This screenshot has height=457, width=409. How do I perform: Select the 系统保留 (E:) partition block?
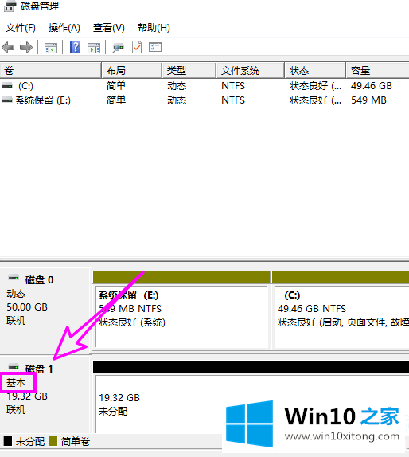click(181, 311)
